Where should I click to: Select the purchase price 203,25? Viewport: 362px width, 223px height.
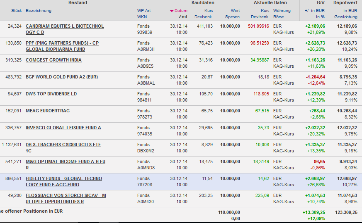pos(206,195)
